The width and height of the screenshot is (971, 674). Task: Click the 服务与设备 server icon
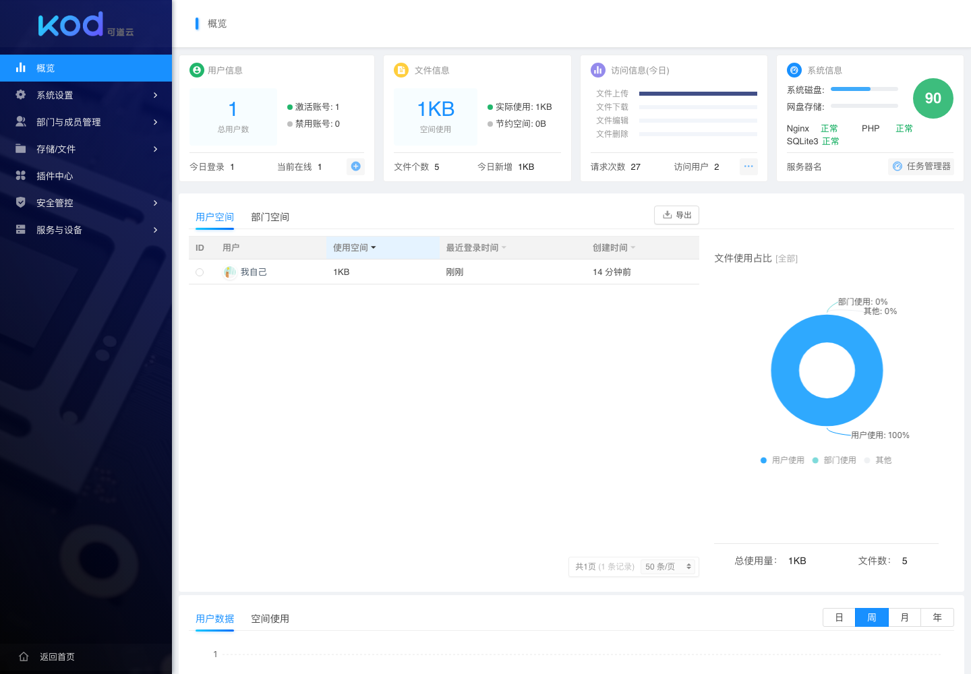(x=21, y=229)
